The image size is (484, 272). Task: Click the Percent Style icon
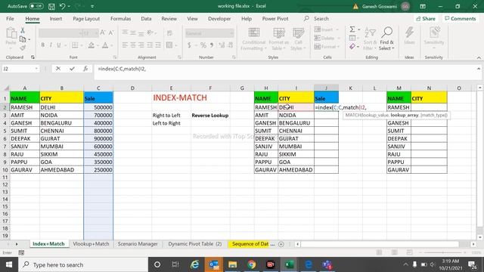203,45
